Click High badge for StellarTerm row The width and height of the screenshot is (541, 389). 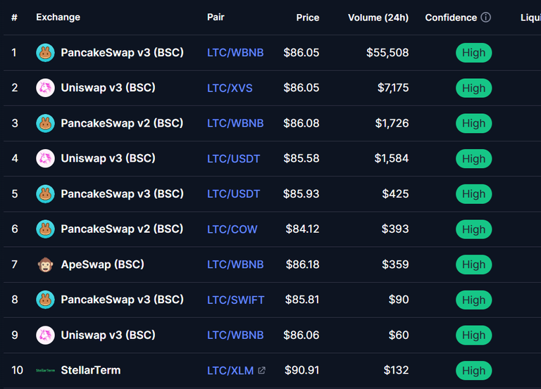[473, 371]
